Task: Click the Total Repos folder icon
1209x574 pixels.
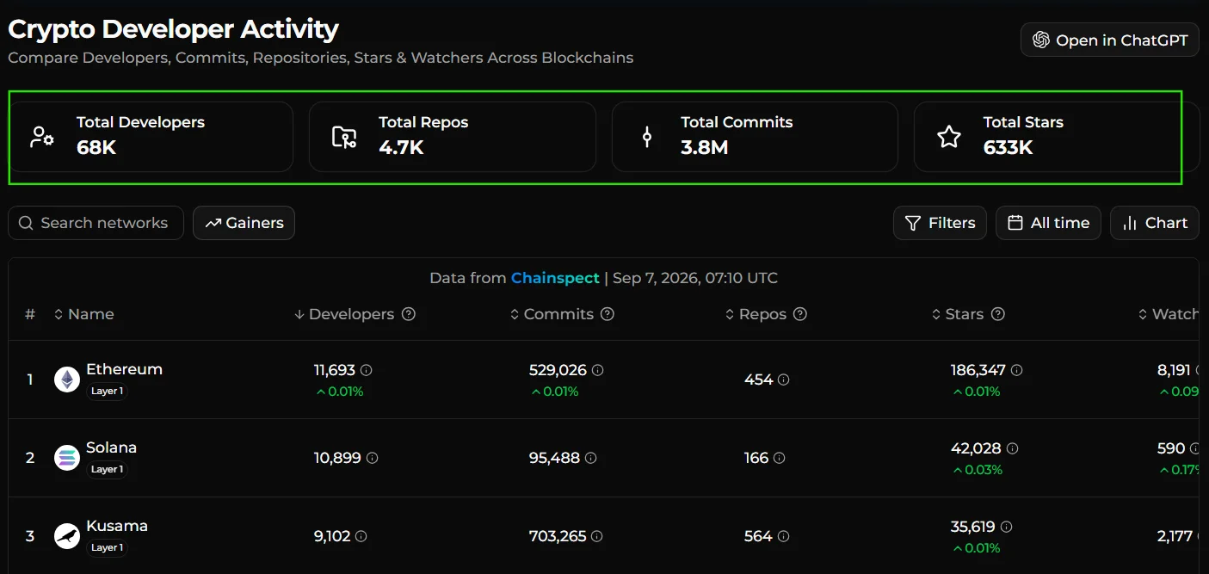Action: [344, 137]
